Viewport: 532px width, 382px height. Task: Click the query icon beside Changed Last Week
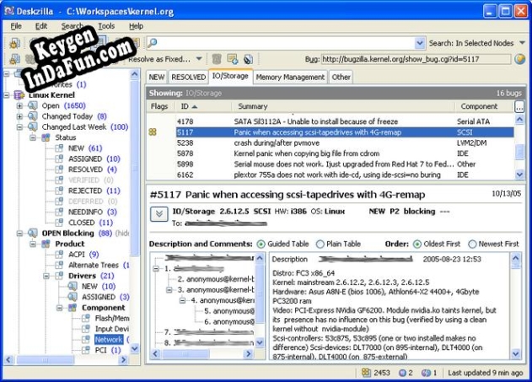coord(33,126)
